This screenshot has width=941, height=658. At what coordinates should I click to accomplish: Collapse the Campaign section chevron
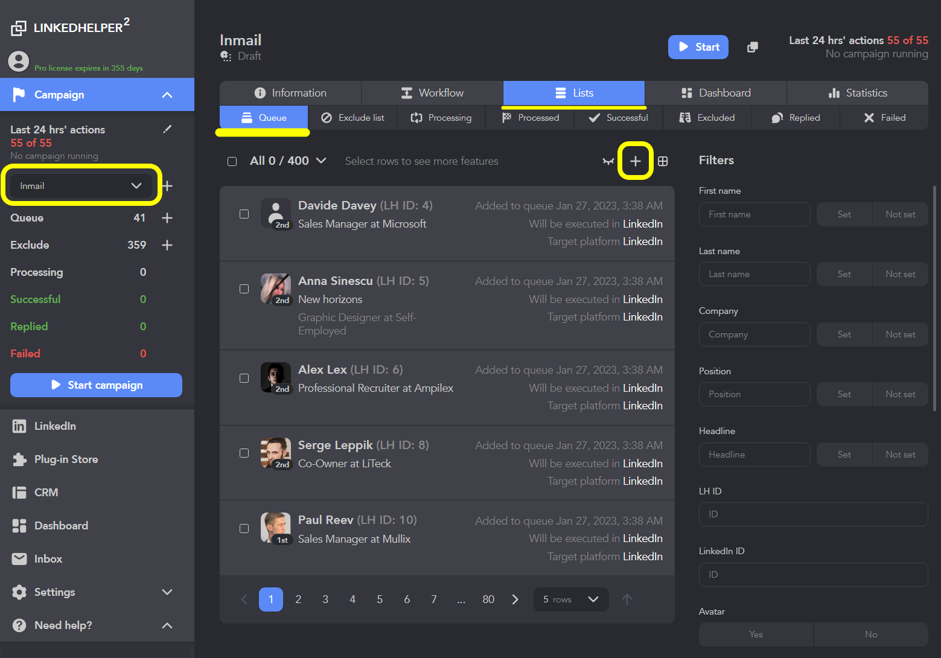(167, 95)
